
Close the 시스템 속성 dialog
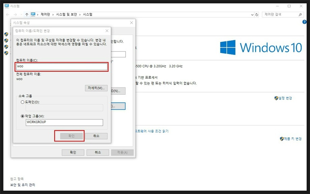click(x=131, y=23)
